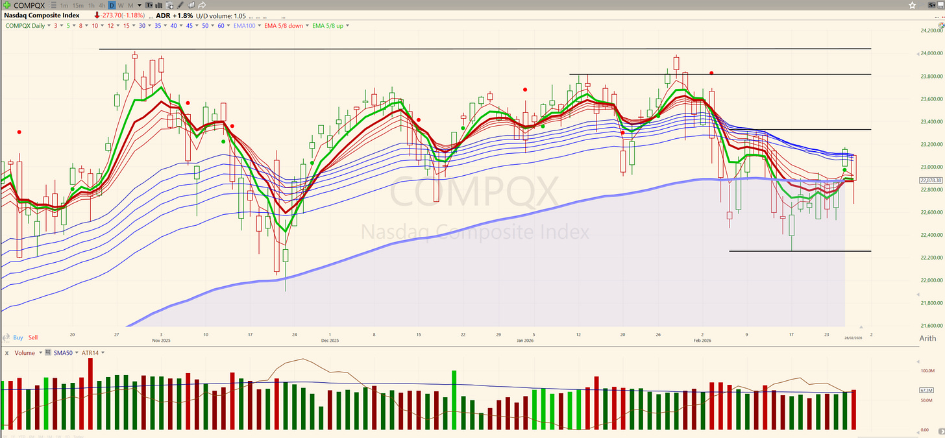Select the M monthly timeframe
945x438 pixels.
pos(130,6)
